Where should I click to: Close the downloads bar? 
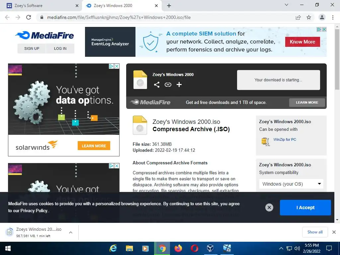tap(334, 232)
